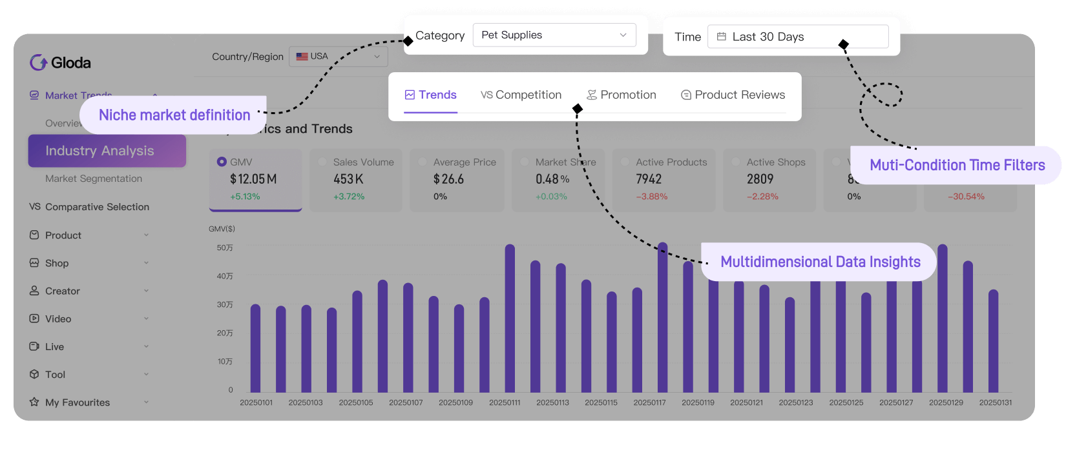
Task: Click the Last 30 Days time field
Action: tap(797, 37)
